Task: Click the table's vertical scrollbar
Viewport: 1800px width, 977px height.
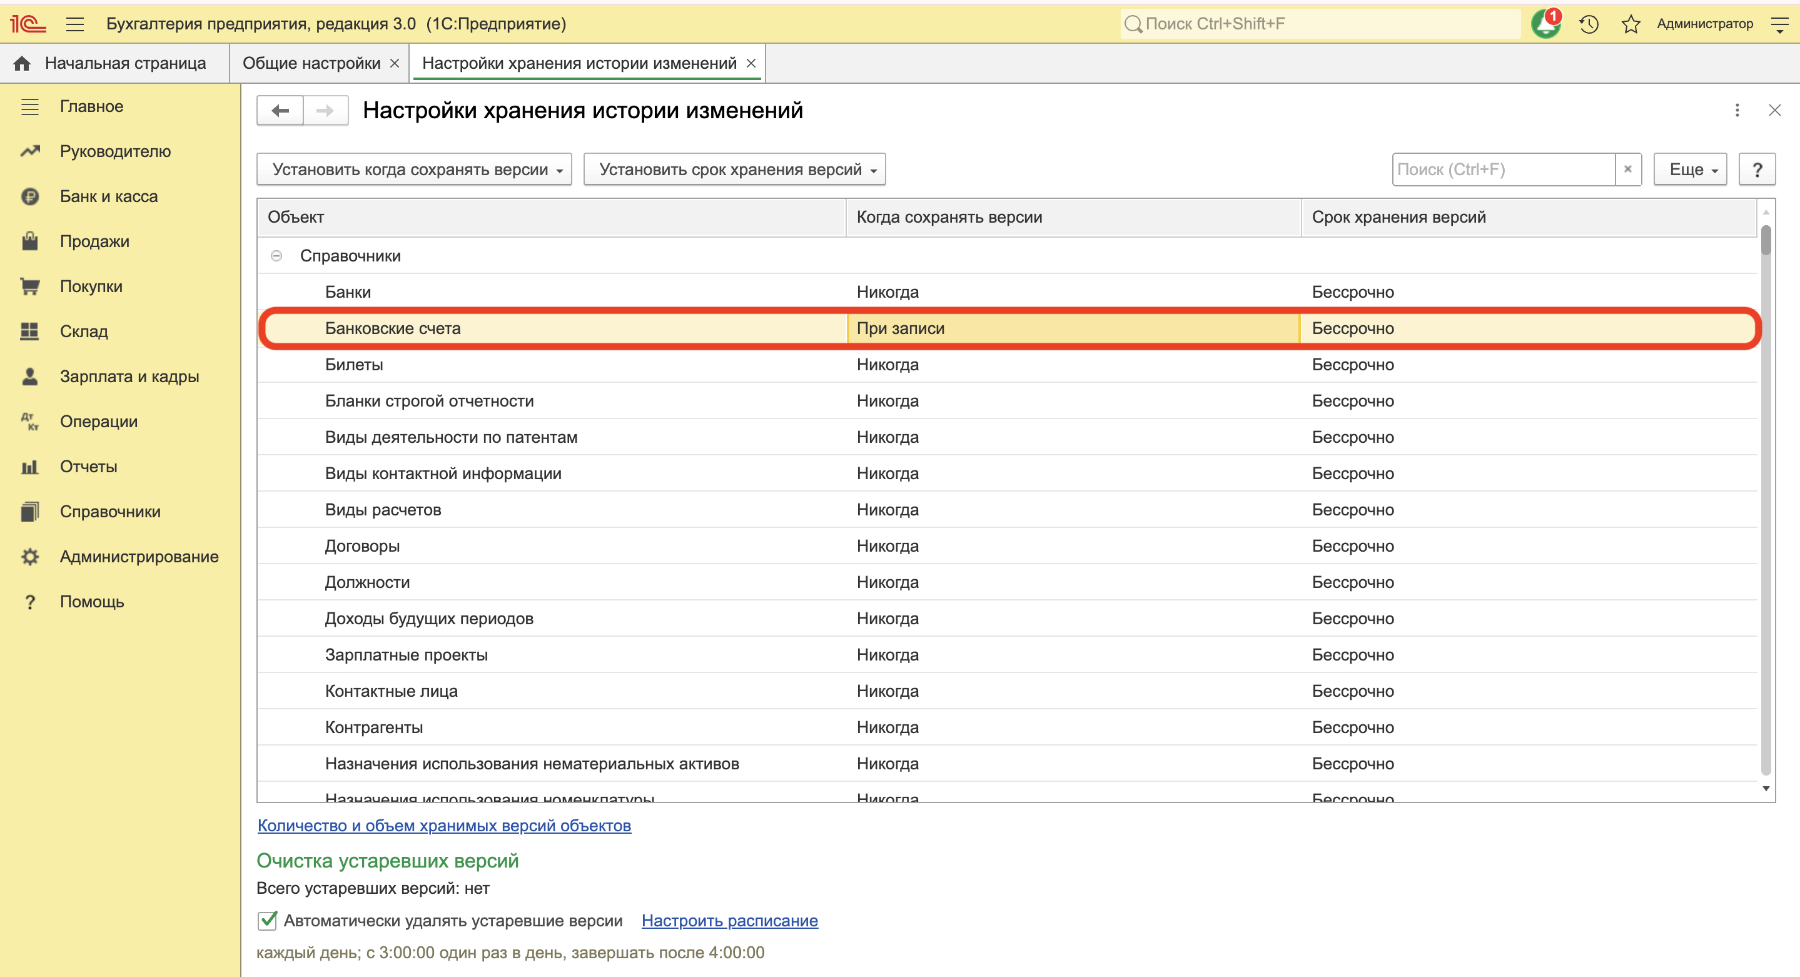Action: [x=1766, y=503]
